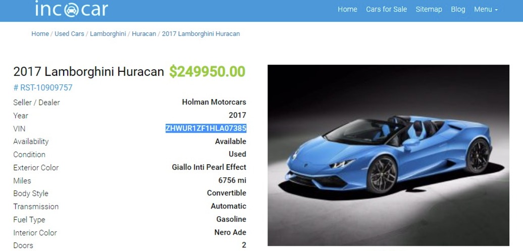Click the Home breadcrumb link
Viewport: 523px width, 251px height.
tap(40, 34)
